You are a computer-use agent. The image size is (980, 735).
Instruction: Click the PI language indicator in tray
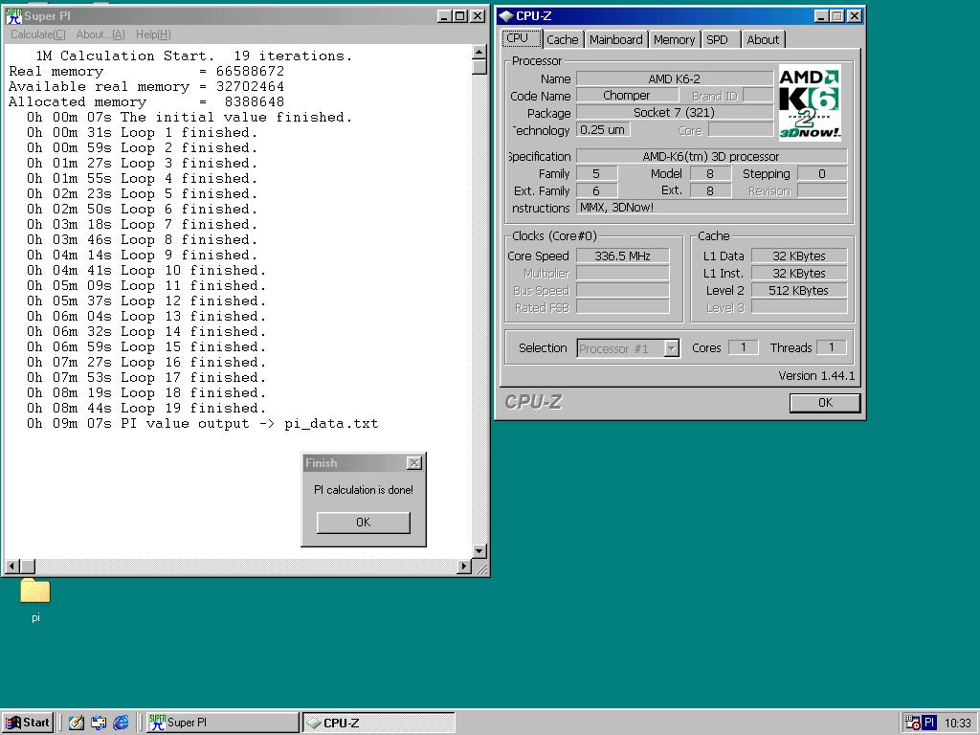tap(929, 723)
